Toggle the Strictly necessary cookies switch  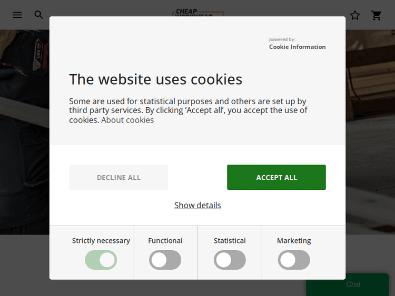click(101, 260)
